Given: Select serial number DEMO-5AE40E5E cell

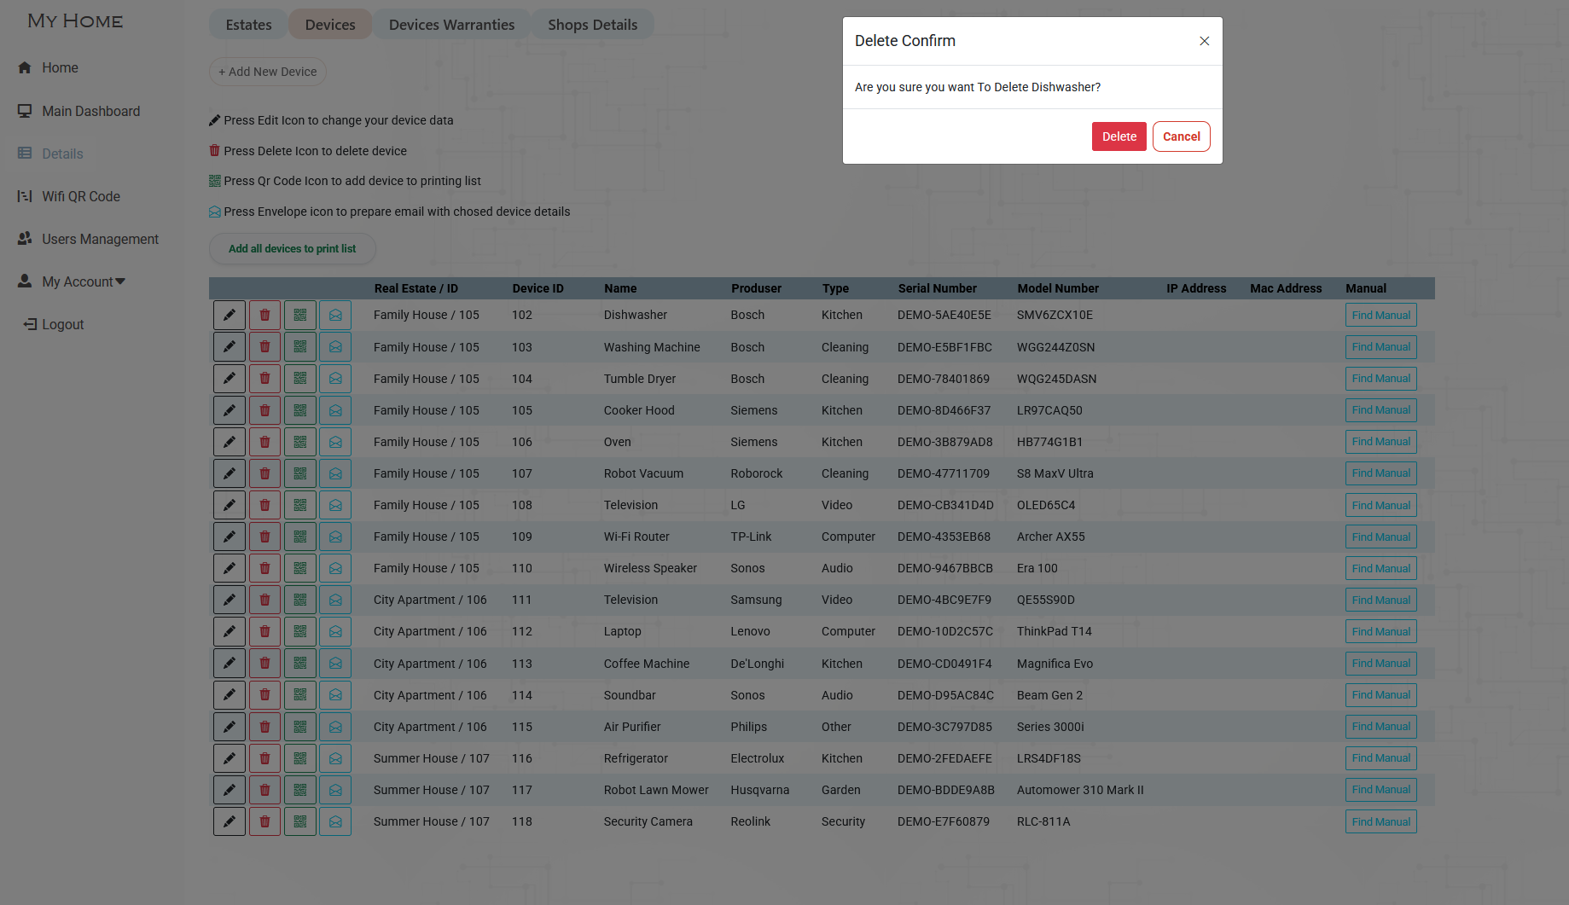Looking at the screenshot, I should pyautogui.click(x=944, y=315).
